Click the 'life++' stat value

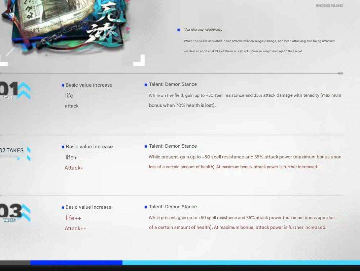pyautogui.click(x=73, y=218)
